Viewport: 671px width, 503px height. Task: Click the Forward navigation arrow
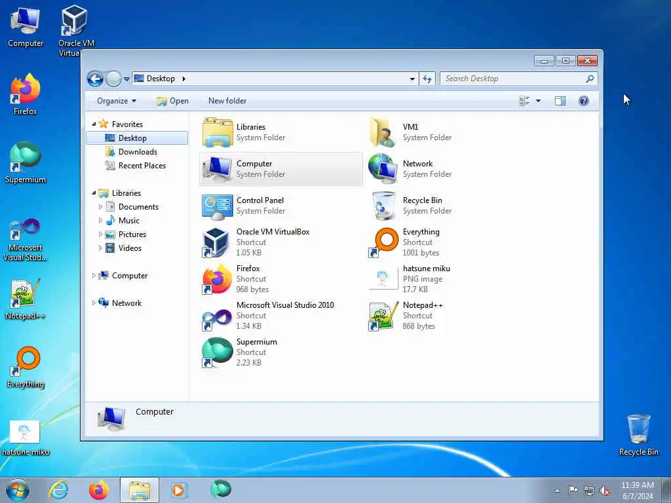113,79
